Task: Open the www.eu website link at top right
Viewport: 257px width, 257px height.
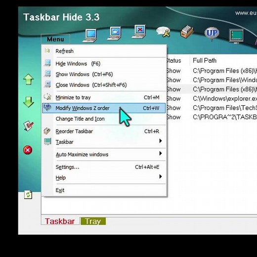Action: point(246,13)
